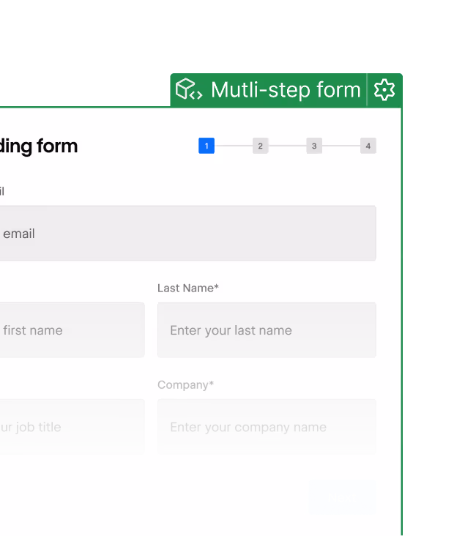Focus the first name input field
The image size is (476, 536).
pos(72,330)
